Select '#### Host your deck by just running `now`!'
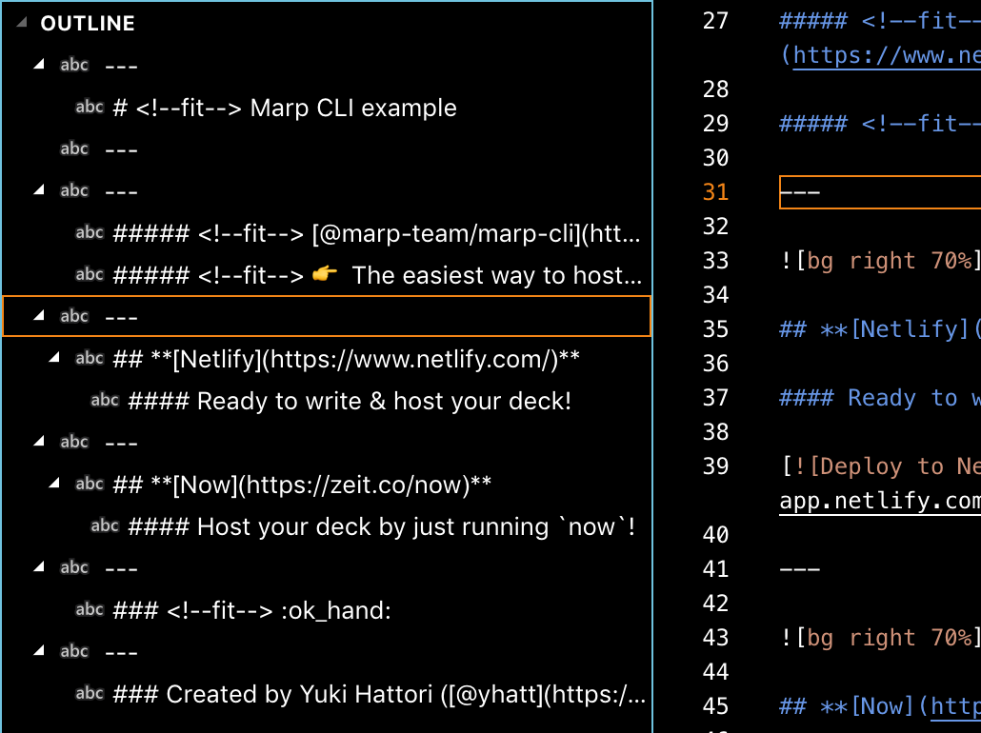The height and width of the screenshot is (733, 981). [x=382, y=526]
